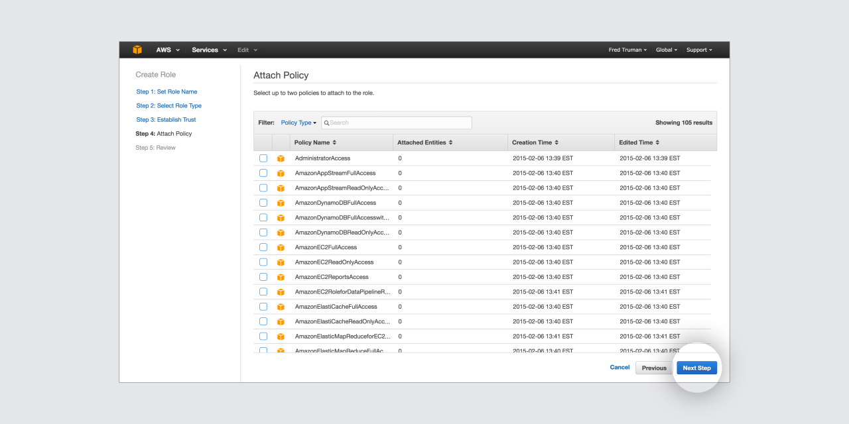Click the AmazonEC2FullAccess policy cube icon
Viewport: 849px width, 424px height.
281,248
